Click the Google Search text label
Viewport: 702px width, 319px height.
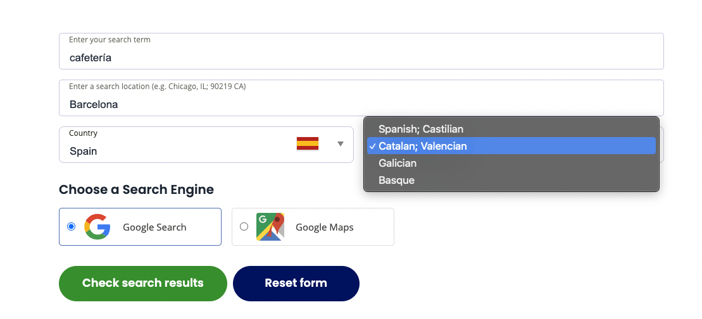point(154,227)
